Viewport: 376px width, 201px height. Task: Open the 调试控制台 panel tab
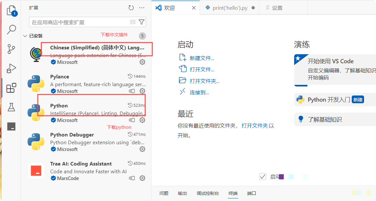[208, 193]
